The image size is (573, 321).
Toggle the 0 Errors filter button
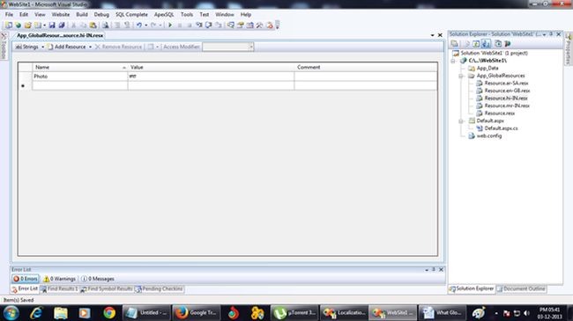click(26, 279)
